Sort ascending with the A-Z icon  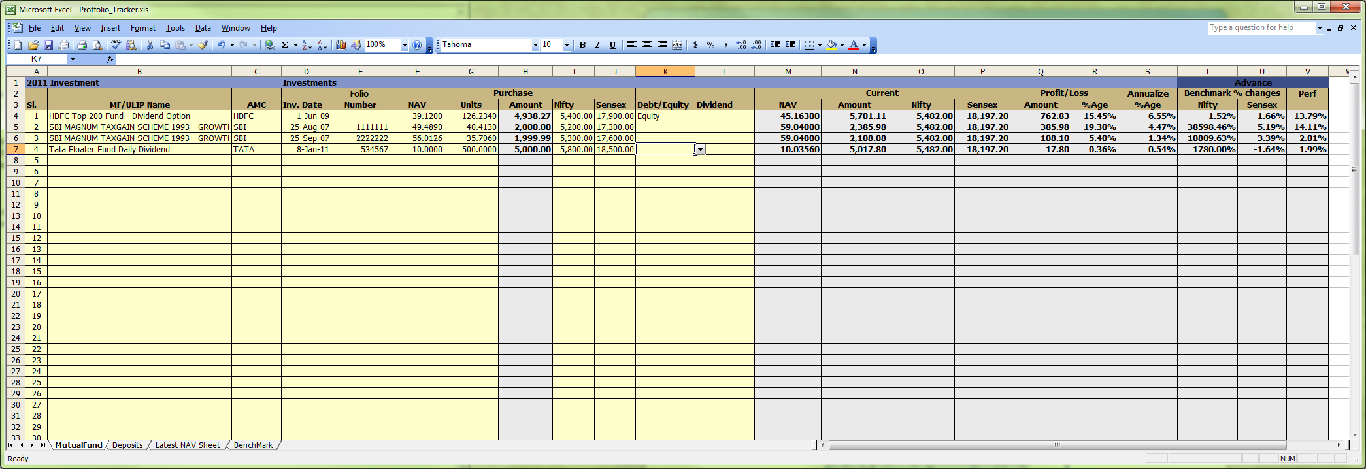[x=307, y=45]
